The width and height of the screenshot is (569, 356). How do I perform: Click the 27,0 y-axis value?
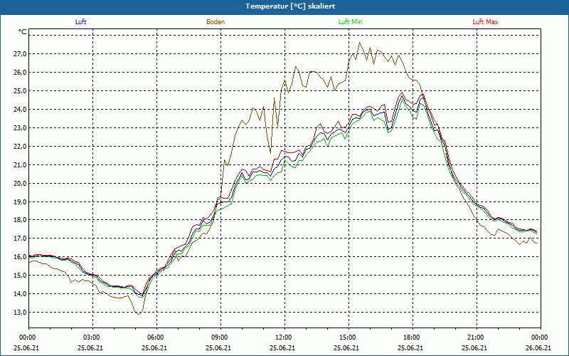coord(20,54)
